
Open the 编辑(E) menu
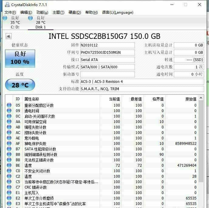click(x=26, y=12)
